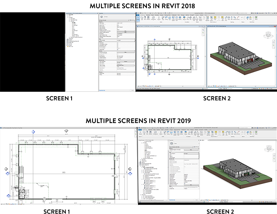Image resolution: width=277 pixels, height=214 pixels.
Task: Select the Floor tool in Revit 2018 ribbon
Action: (170, 19)
